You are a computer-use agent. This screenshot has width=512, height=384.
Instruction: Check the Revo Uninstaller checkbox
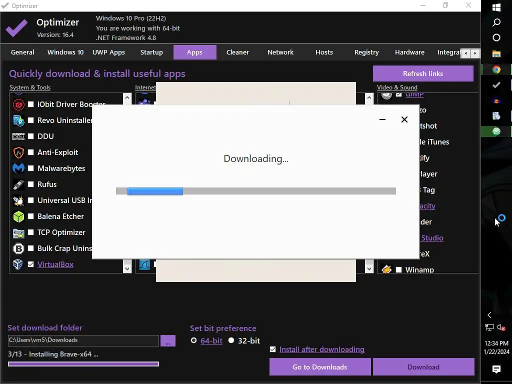pyautogui.click(x=30, y=120)
